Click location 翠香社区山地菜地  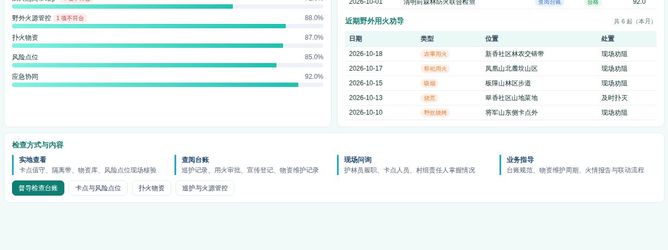511,98
